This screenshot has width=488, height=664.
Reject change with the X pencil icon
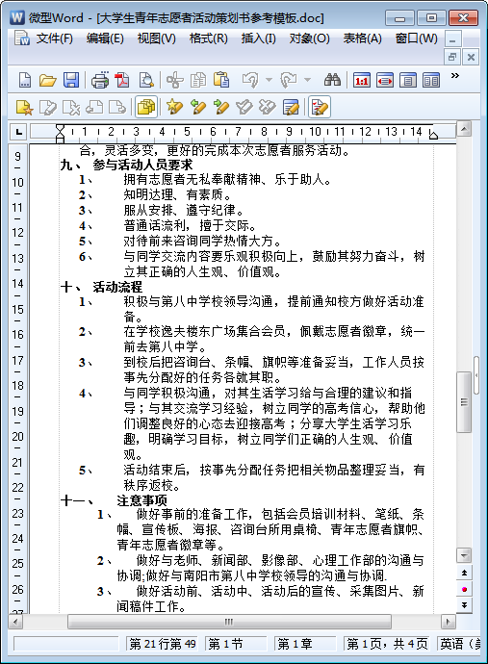[268, 107]
